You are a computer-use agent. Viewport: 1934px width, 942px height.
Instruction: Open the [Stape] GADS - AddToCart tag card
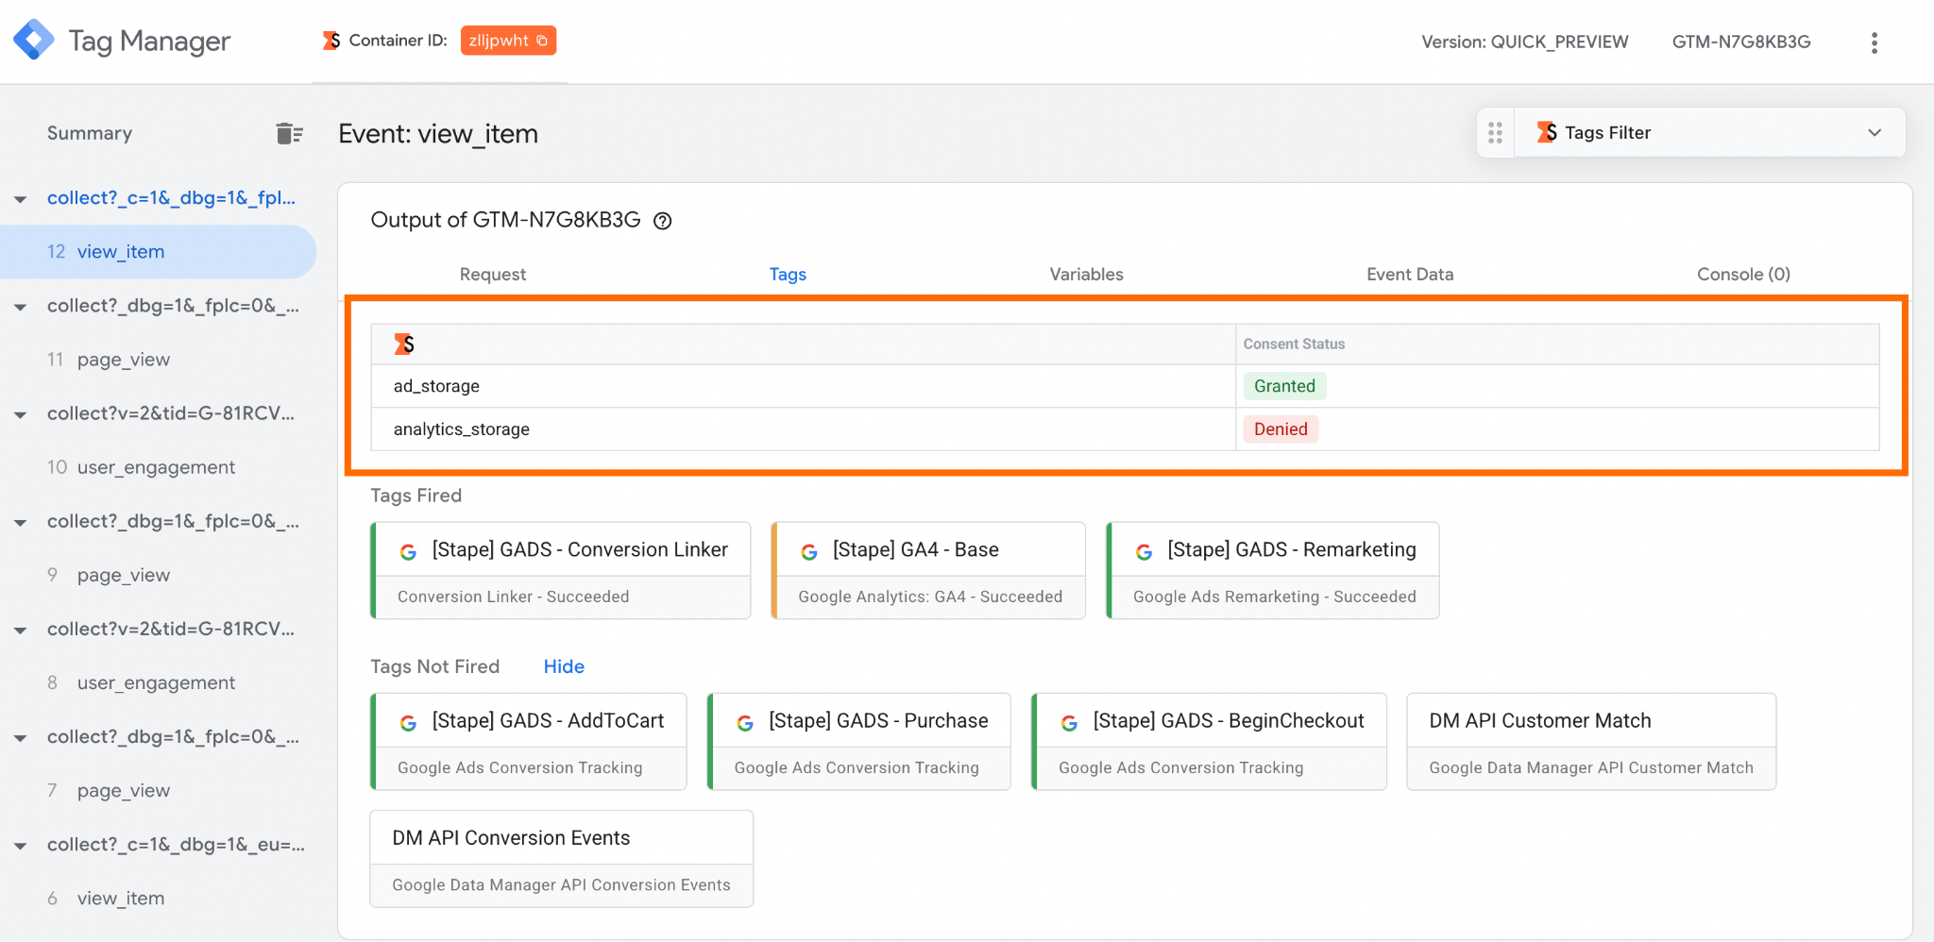pyautogui.click(x=529, y=742)
